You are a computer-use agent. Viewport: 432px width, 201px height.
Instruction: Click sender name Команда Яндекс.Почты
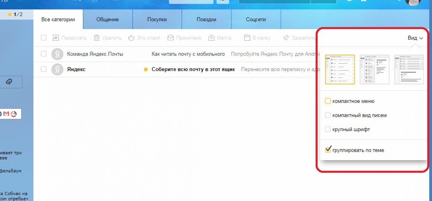point(95,54)
